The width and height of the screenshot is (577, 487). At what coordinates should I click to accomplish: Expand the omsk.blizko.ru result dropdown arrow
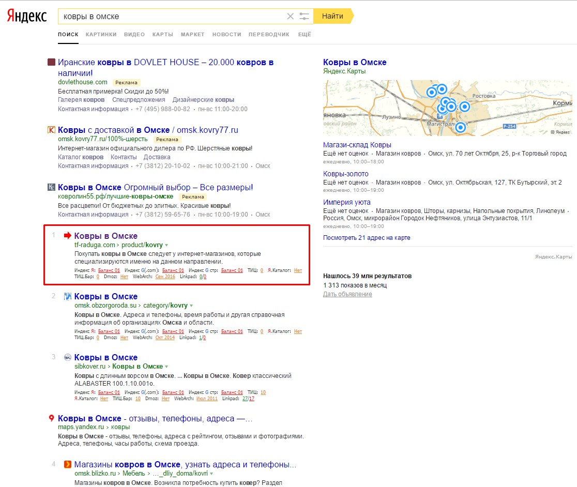tap(211, 474)
